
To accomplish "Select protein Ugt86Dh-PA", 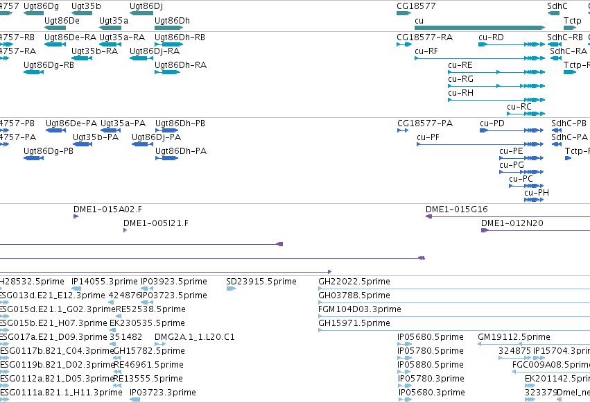I will 166,158.
